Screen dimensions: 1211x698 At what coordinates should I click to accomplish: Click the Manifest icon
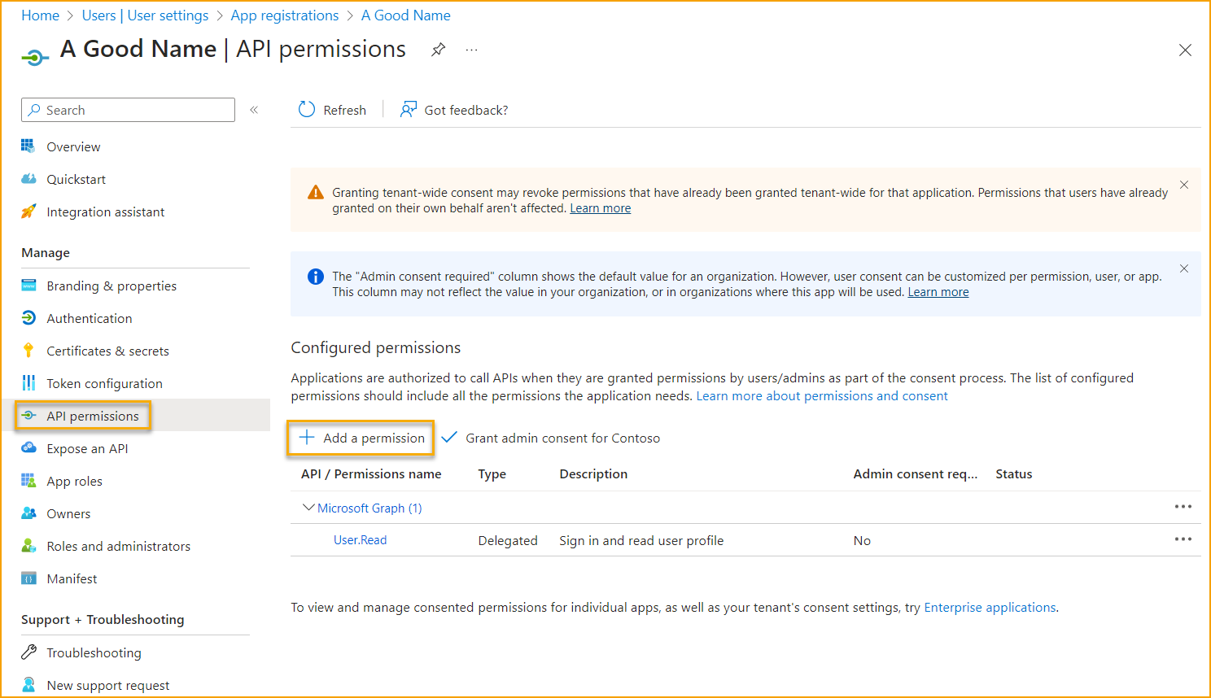click(x=28, y=578)
